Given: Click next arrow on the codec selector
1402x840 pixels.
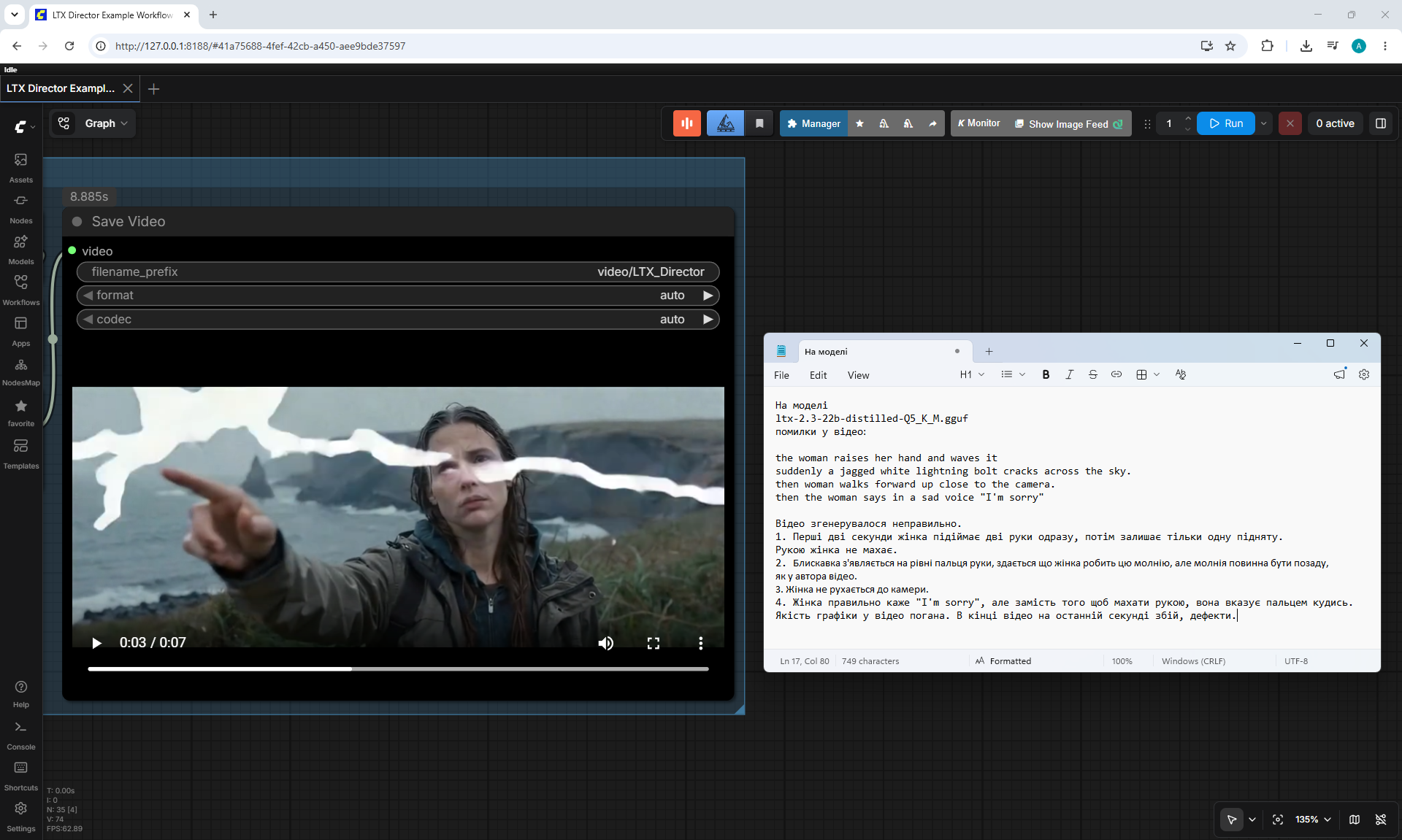Looking at the screenshot, I should coord(708,320).
